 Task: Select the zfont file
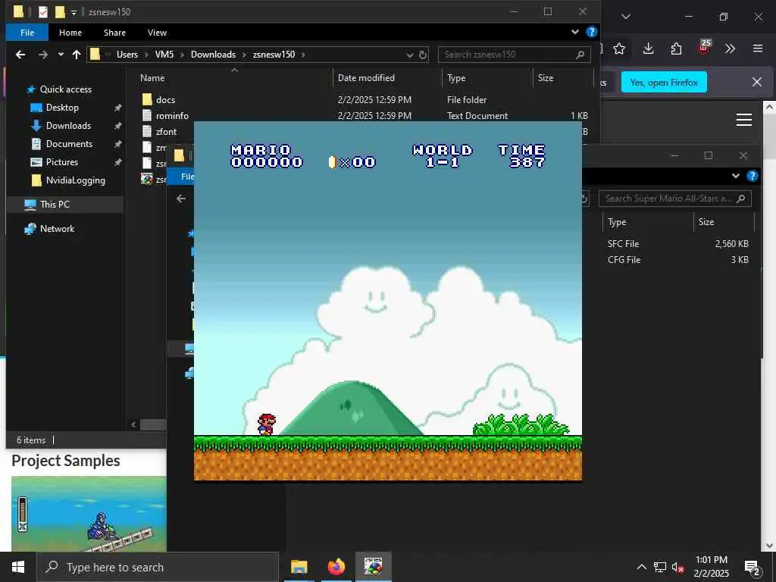(166, 132)
